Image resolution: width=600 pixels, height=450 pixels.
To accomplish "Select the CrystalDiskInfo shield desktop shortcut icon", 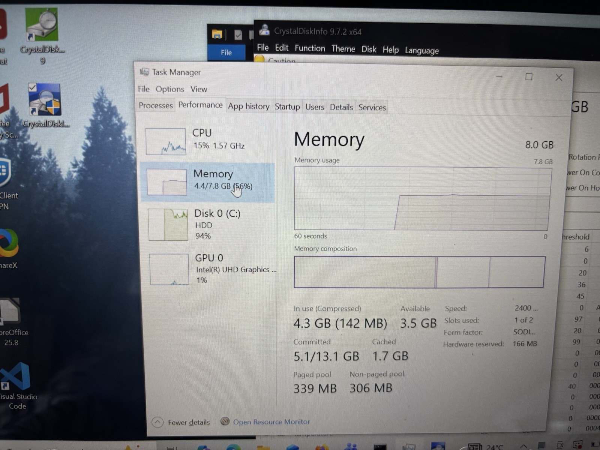I will point(44,100).
